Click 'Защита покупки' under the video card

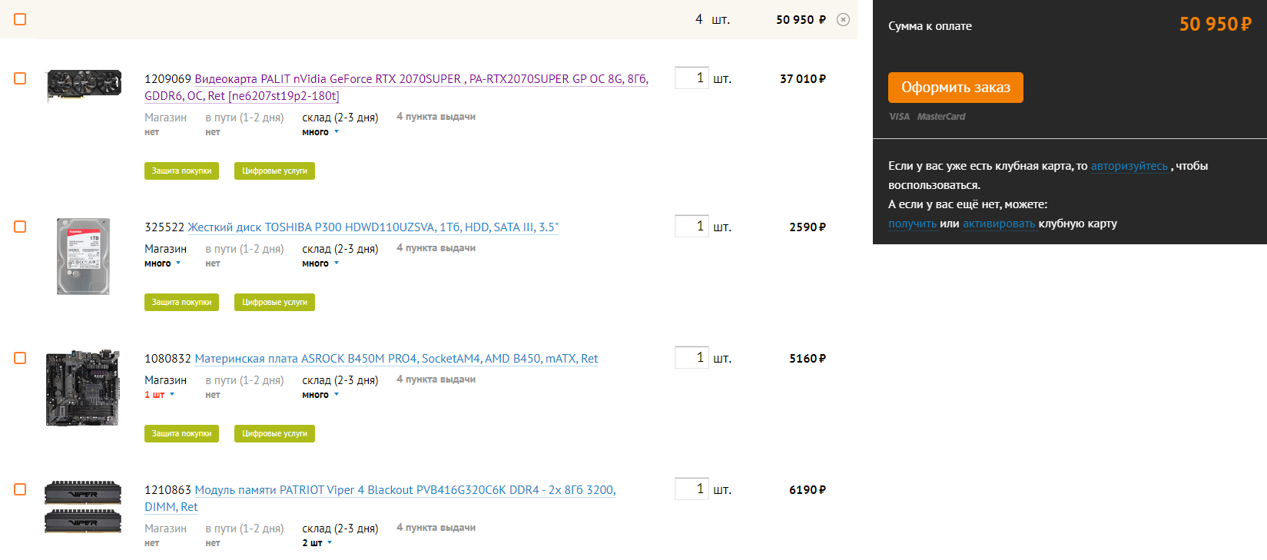tap(181, 171)
